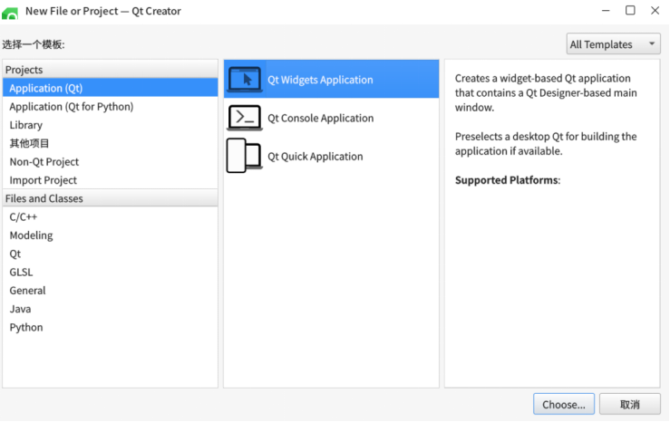
Task: Select the GLSL category
Action: pos(111,272)
